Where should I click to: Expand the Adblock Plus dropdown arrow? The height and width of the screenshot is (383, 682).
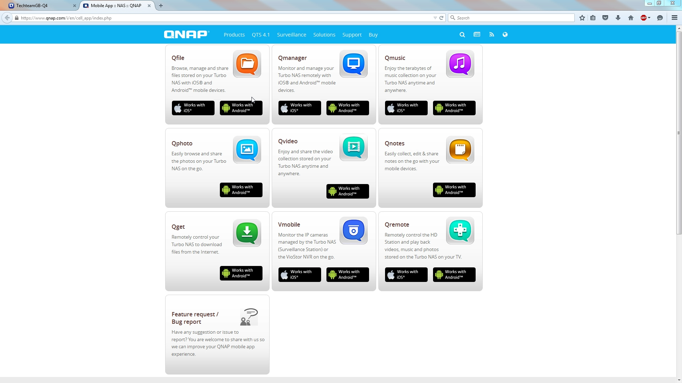pyautogui.click(x=649, y=18)
